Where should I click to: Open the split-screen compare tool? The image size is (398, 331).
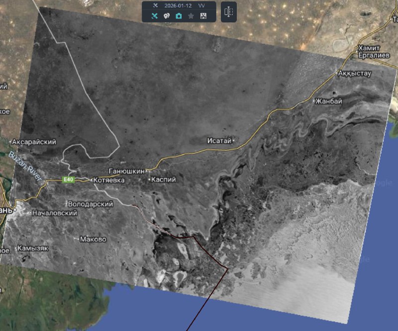coord(228,11)
